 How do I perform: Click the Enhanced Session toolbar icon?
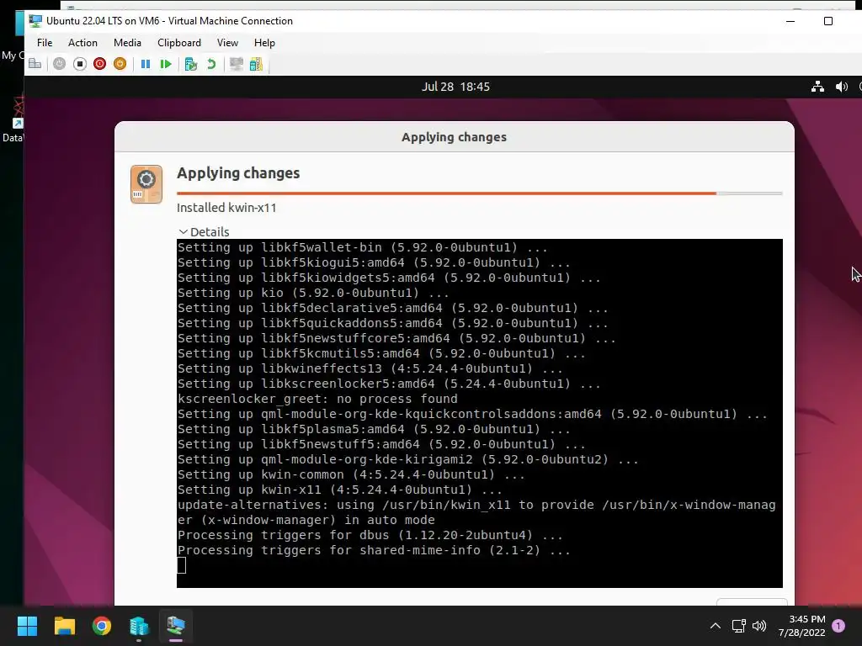237,64
